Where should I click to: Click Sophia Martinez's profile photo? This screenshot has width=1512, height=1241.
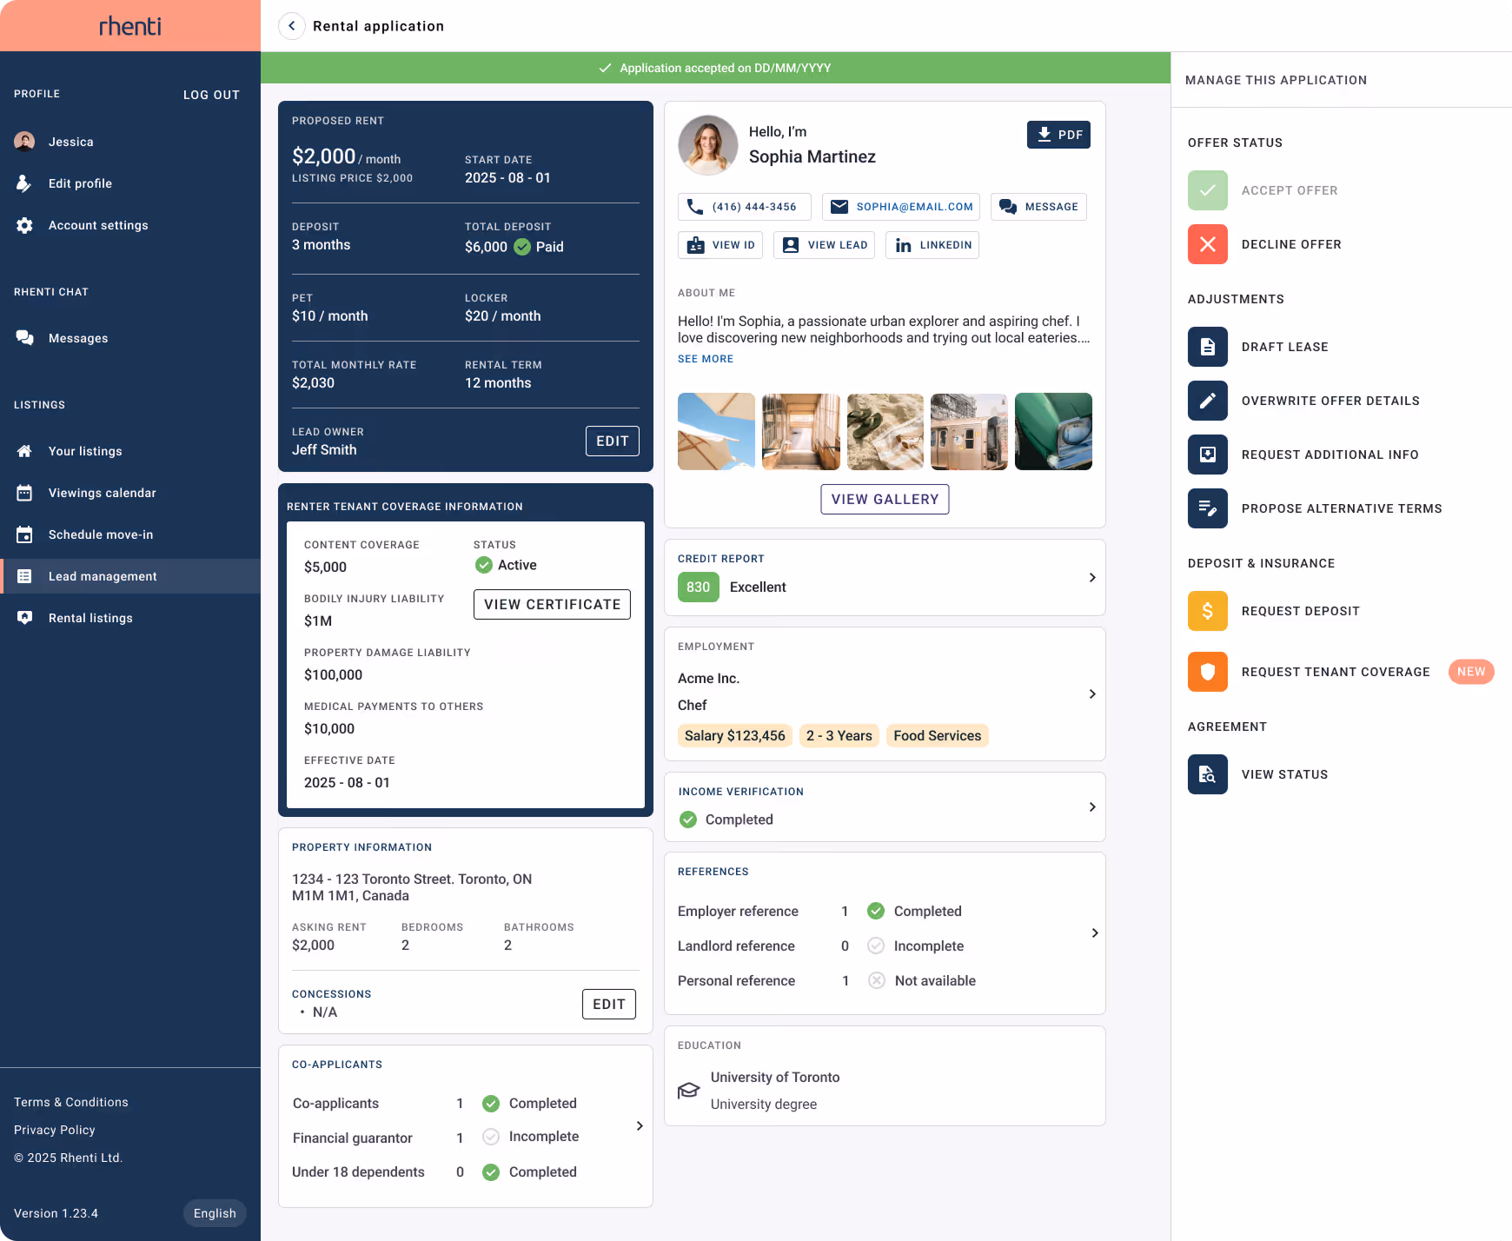click(x=708, y=145)
